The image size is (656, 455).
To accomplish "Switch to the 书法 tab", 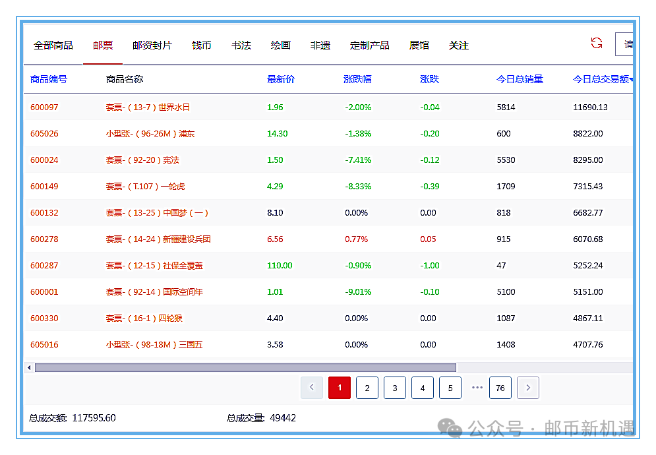I will [241, 45].
